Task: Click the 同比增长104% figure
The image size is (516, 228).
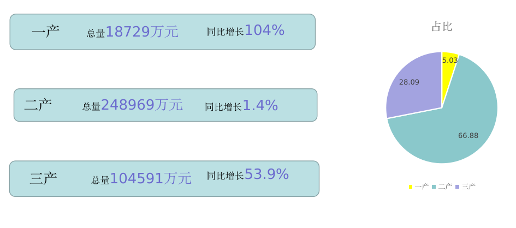Action: click(x=246, y=31)
